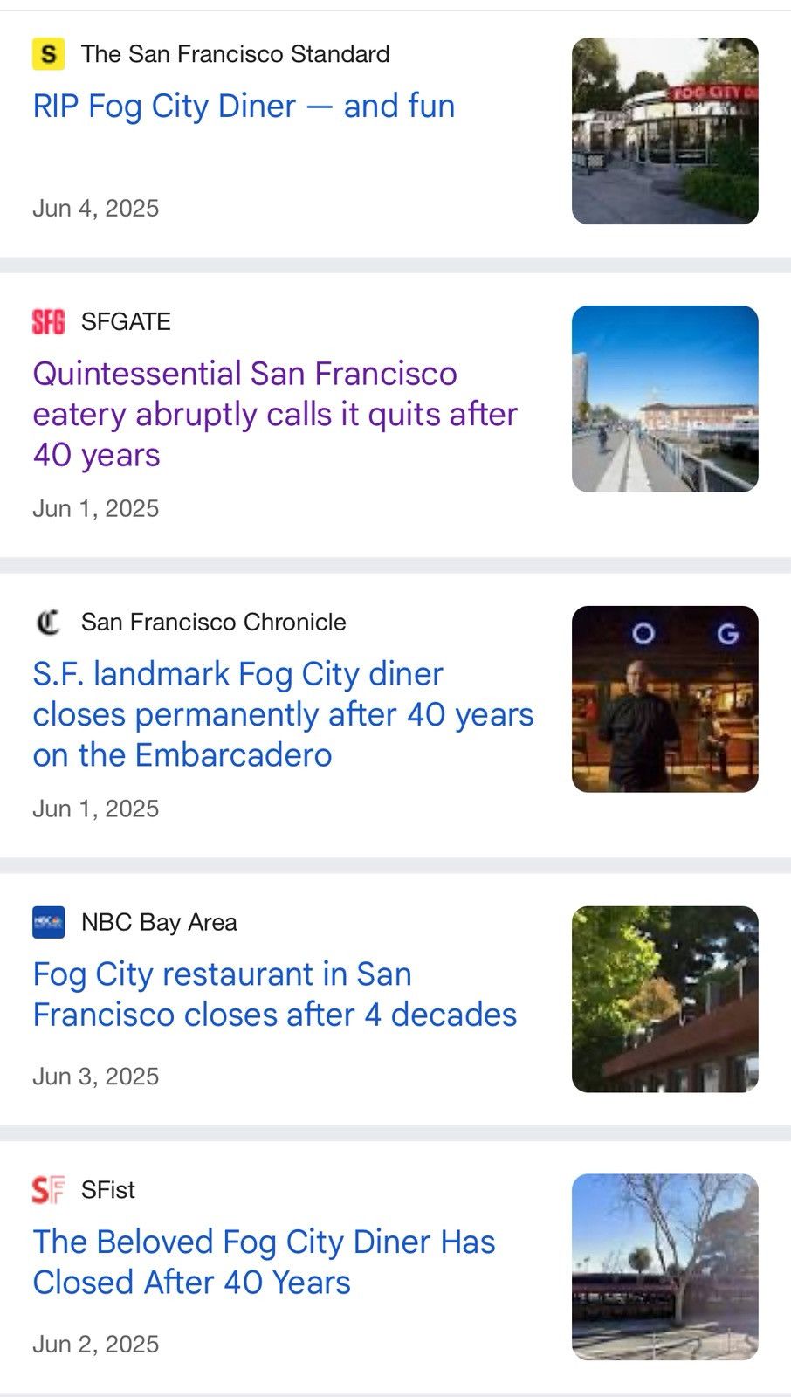Click the 'SFist' source name text

[x=108, y=1189]
